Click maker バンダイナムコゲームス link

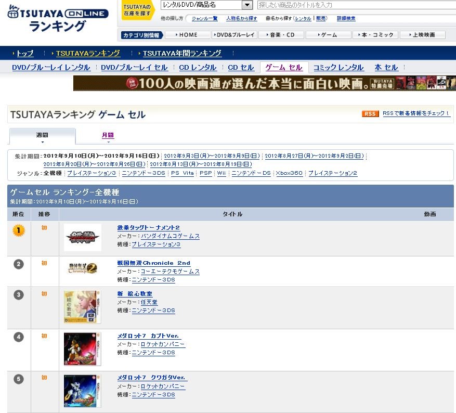coord(170,236)
